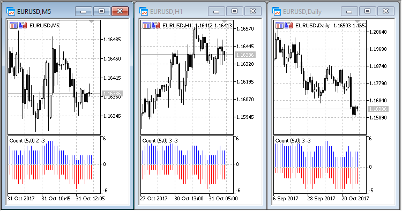
Task: Maximize the EURUSD,M5 window
Action: [x=101, y=11]
